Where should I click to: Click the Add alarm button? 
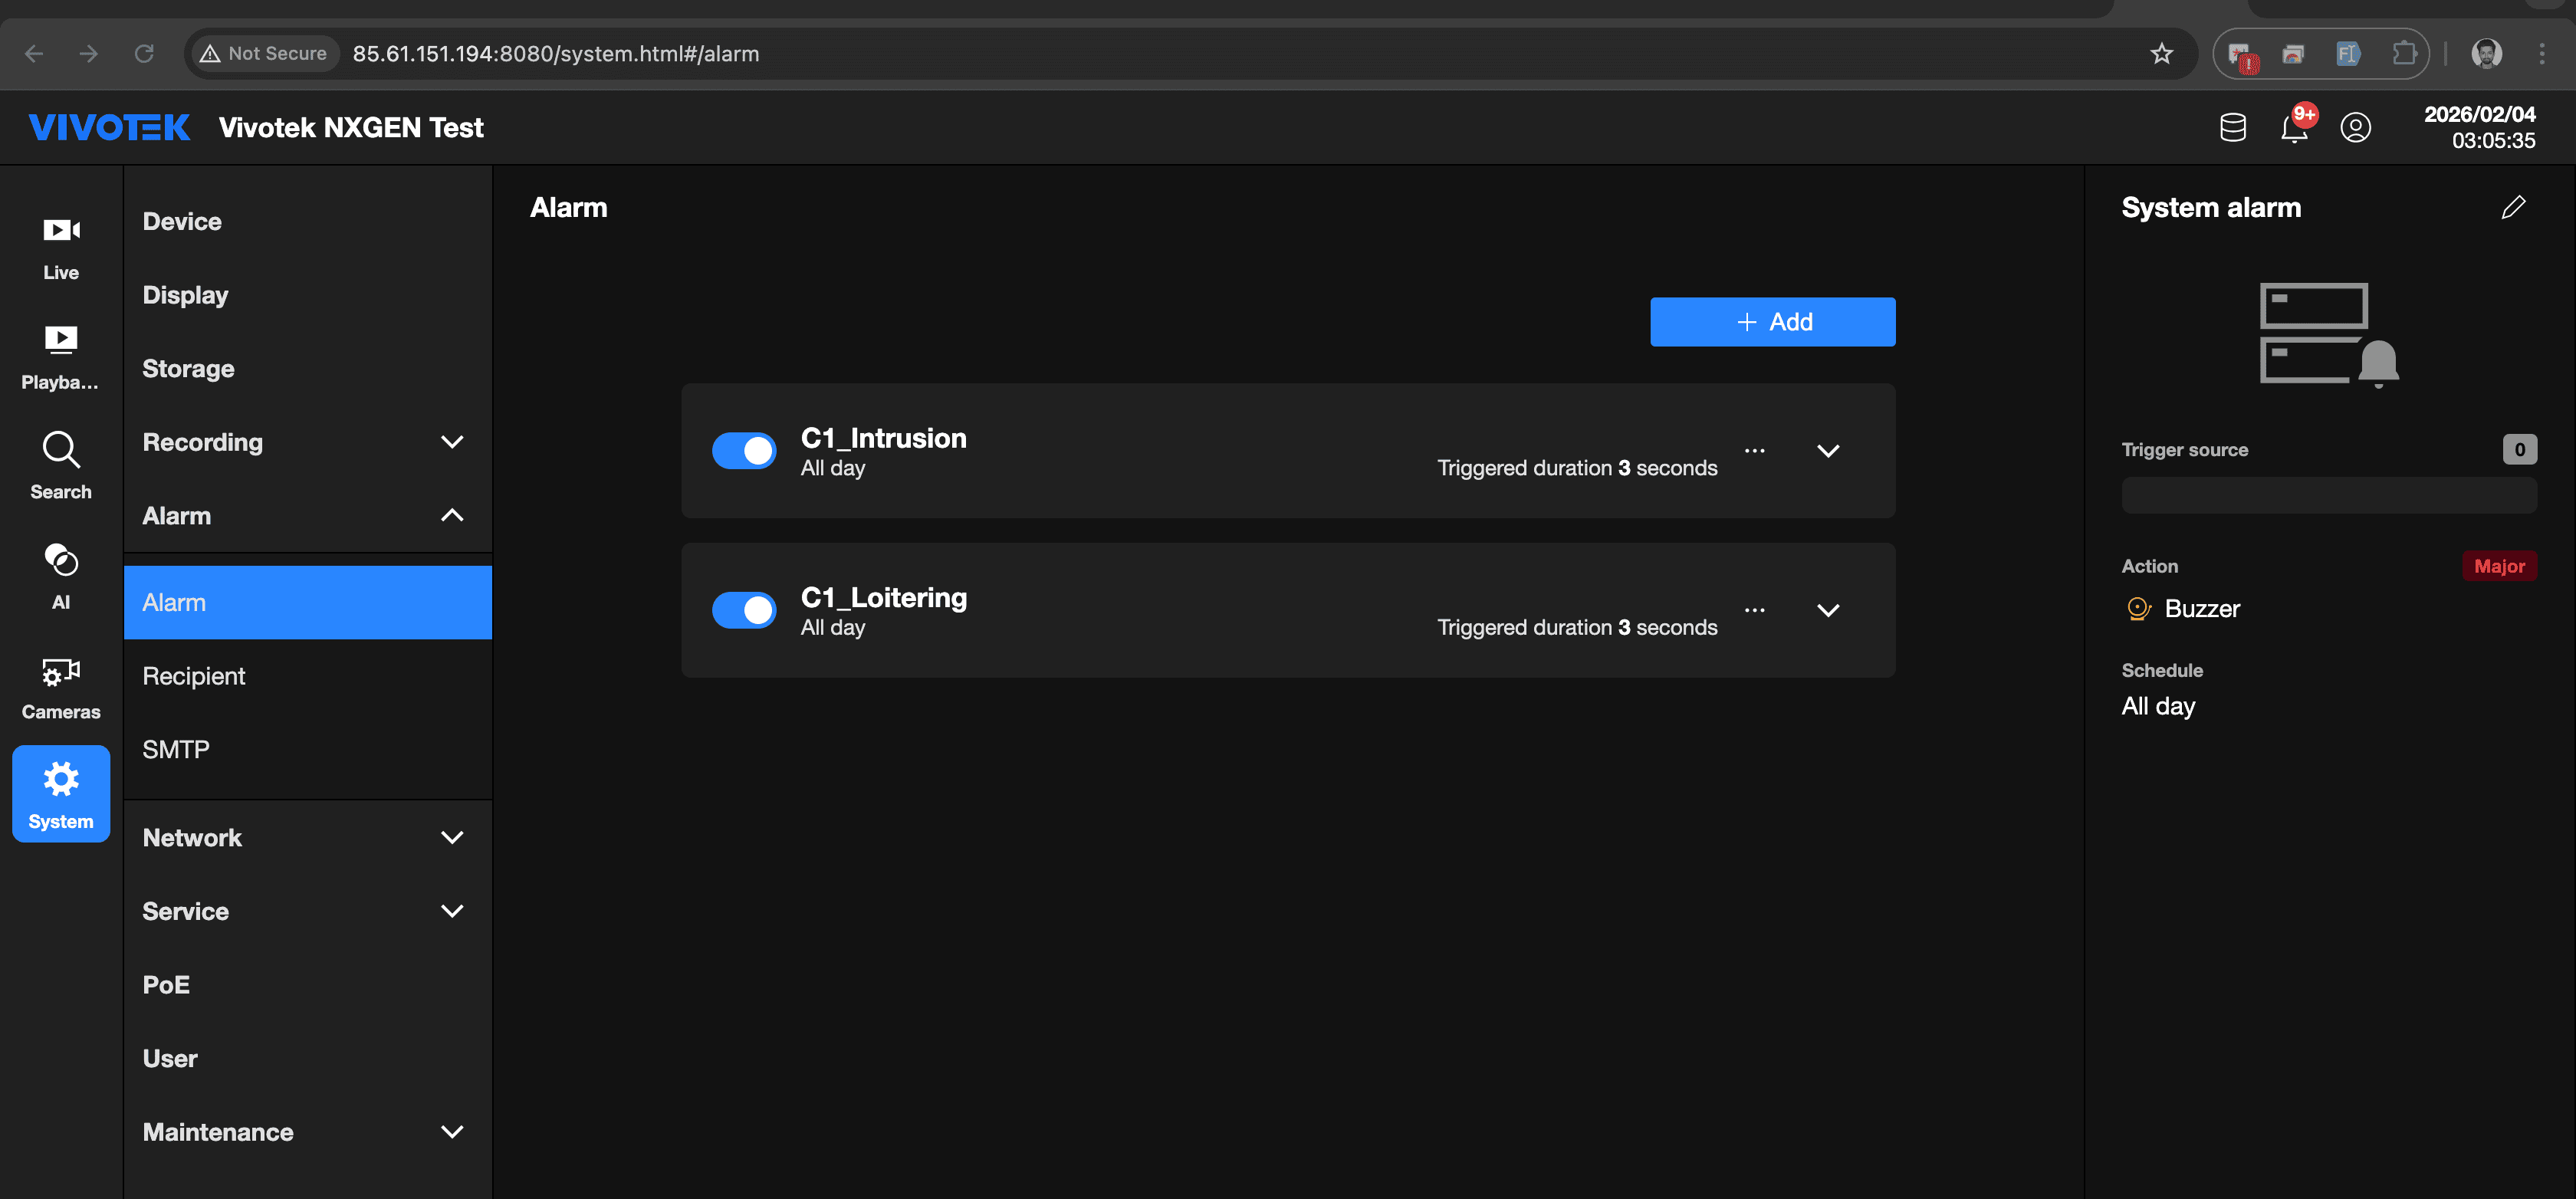coord(1772,322)
